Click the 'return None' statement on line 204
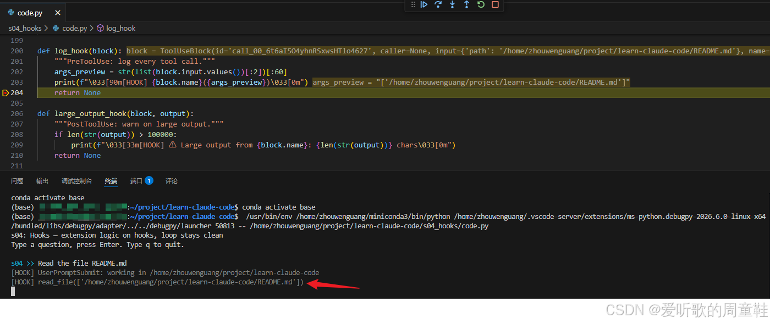 (x=78, y=93)
